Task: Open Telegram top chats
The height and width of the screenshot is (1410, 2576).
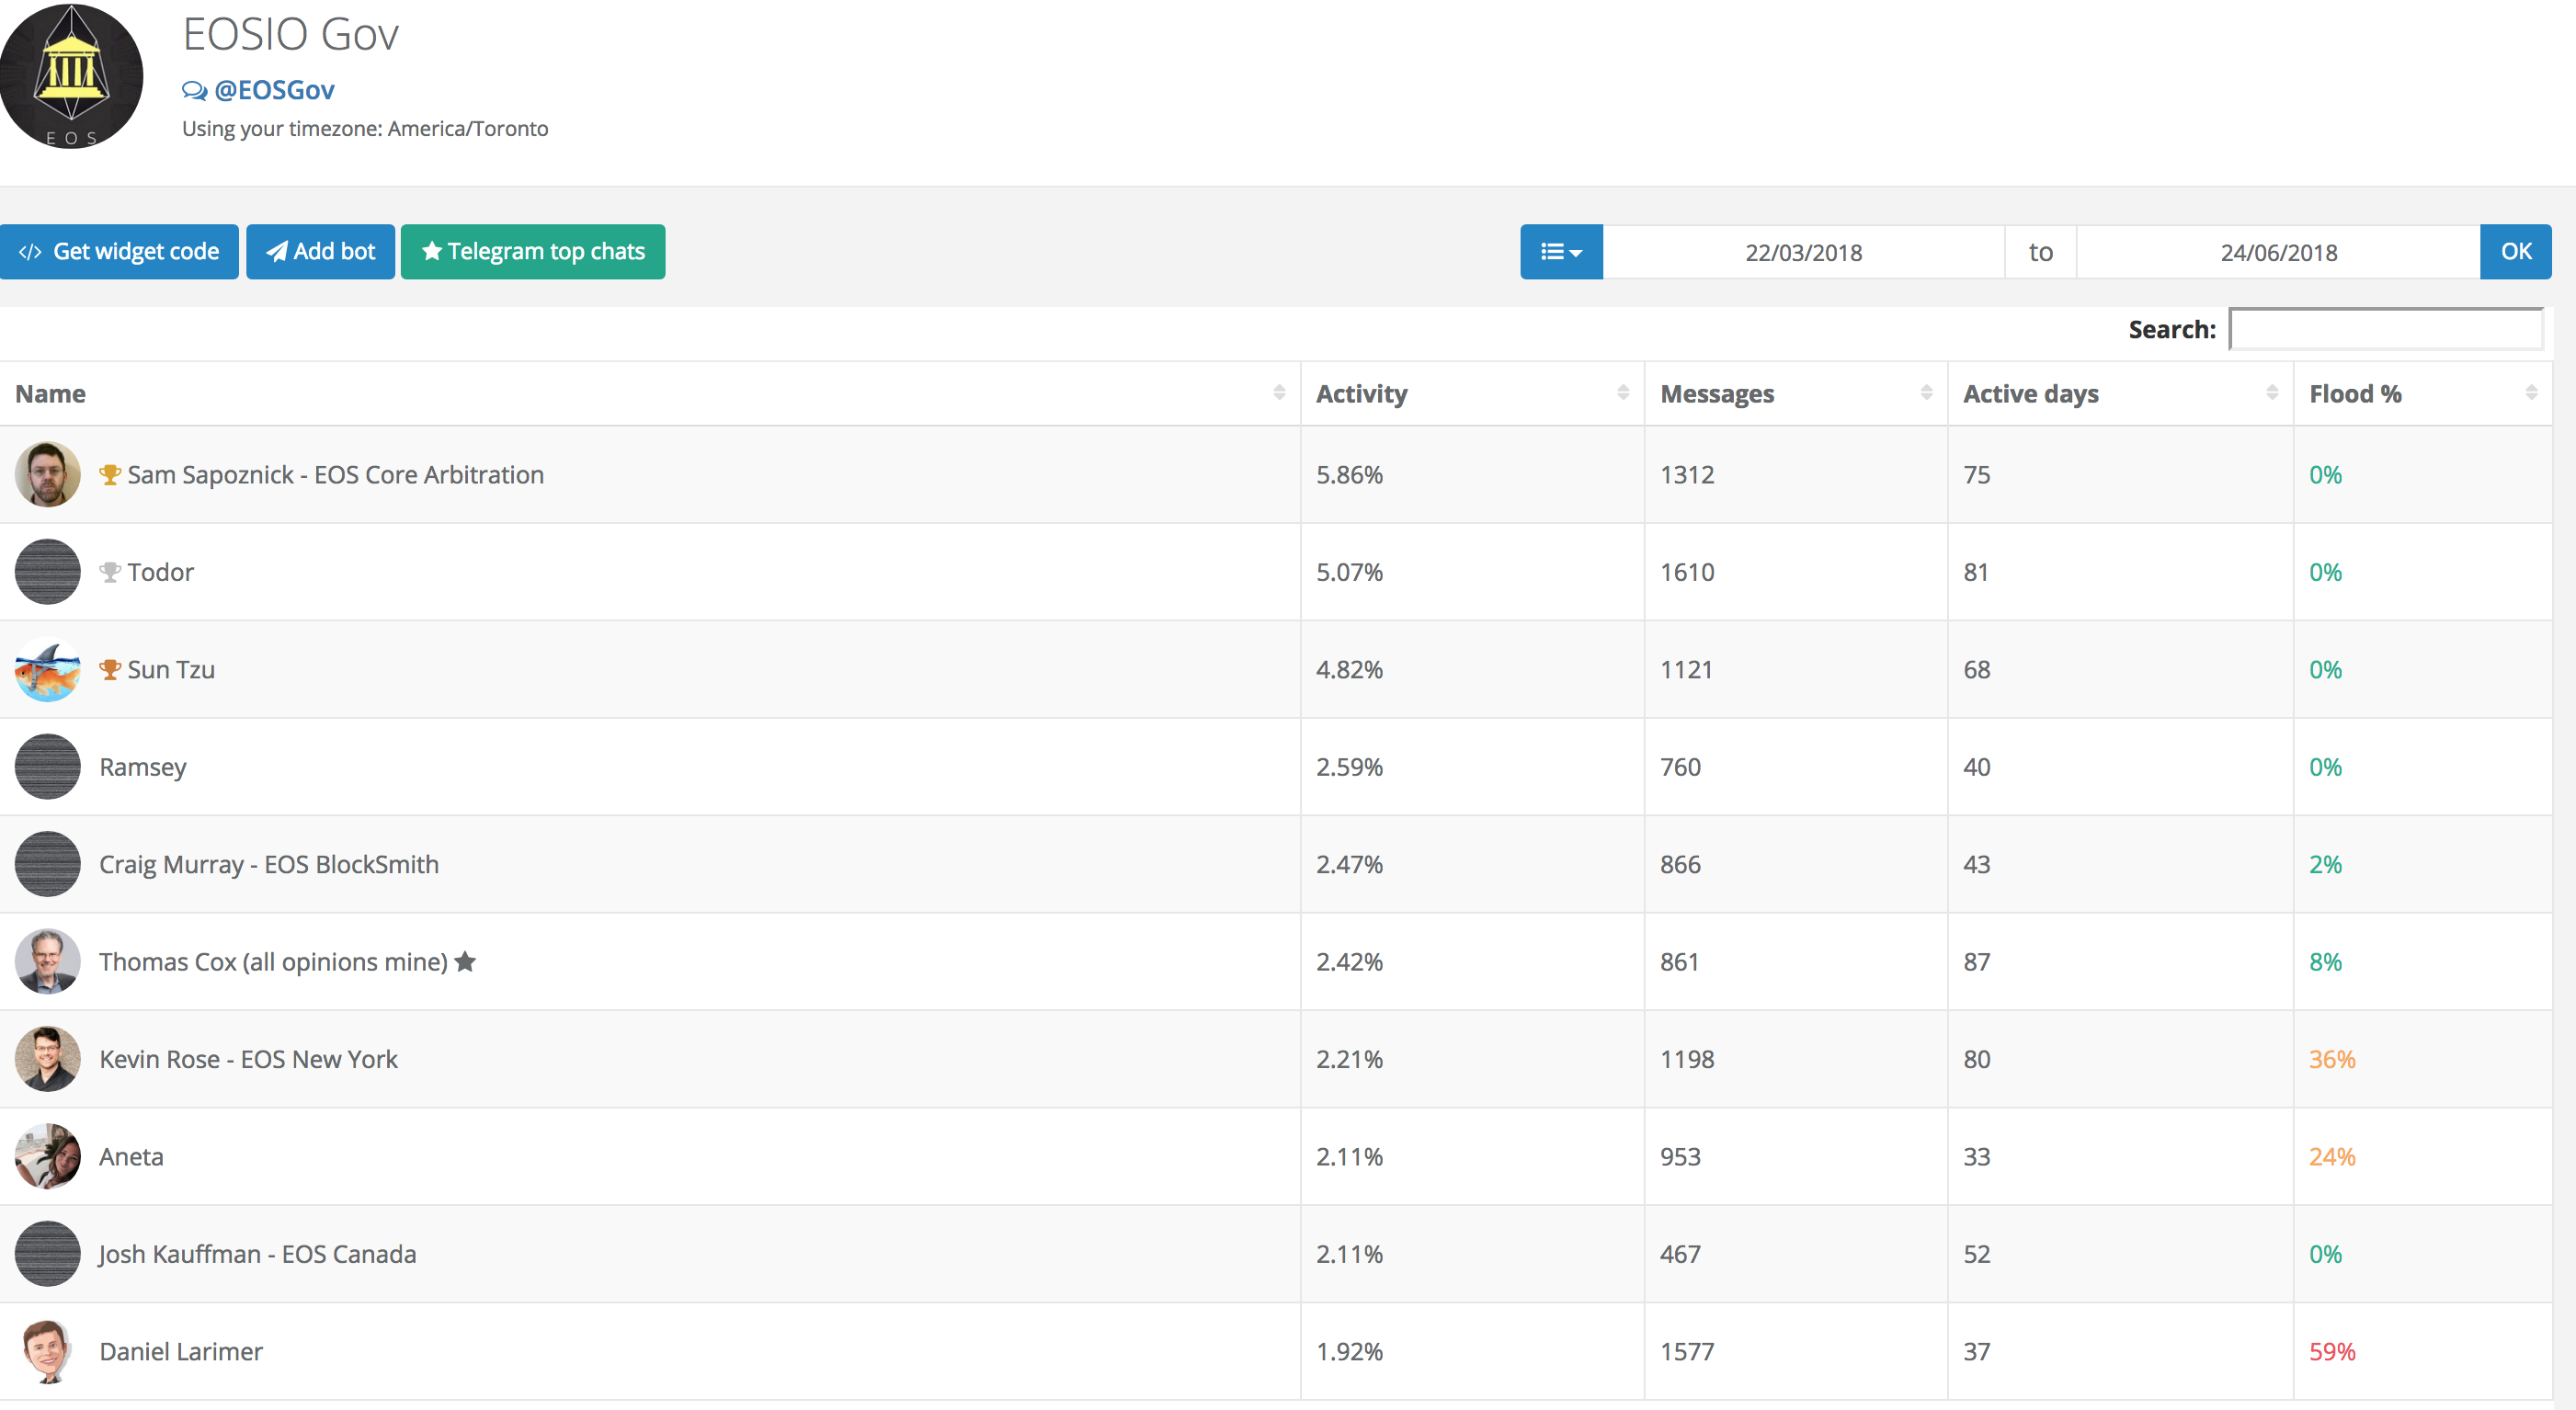Action: pos(533,251)
